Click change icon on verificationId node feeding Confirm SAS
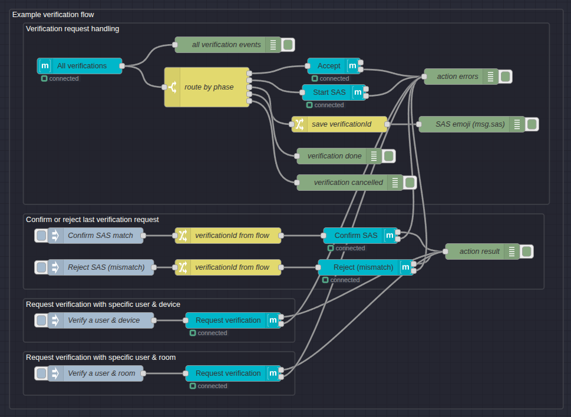Viewport: 571px width, 417px height. 183,236
